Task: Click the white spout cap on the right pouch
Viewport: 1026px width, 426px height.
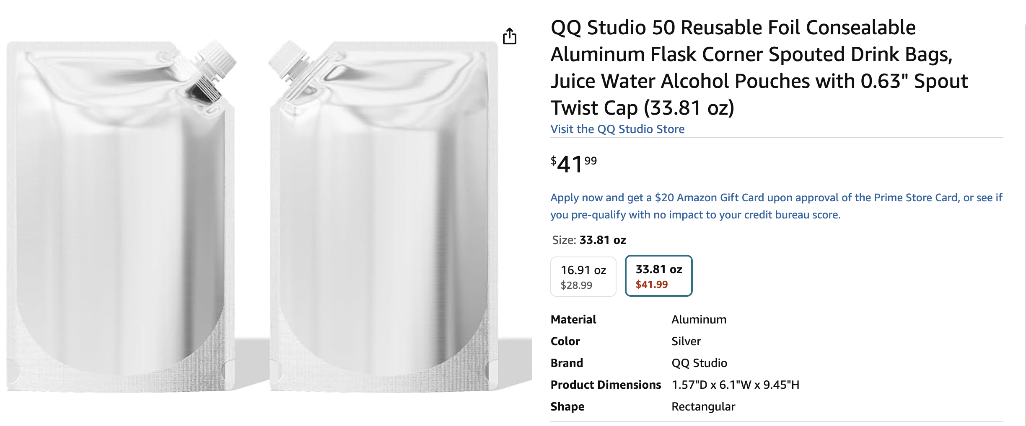Action: (289, 63)
